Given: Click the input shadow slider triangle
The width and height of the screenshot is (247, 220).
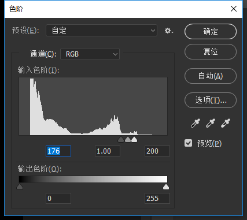Looking at the screenshot, I should (121, 139).
